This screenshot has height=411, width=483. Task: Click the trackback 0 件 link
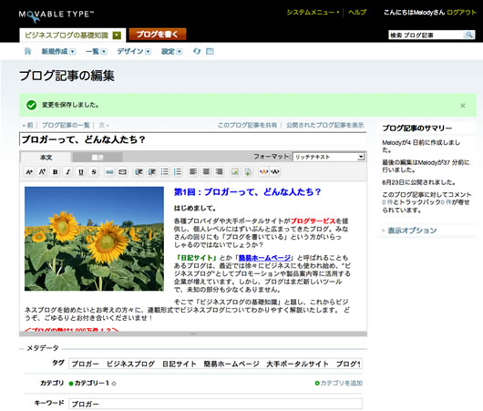[446, 202]
